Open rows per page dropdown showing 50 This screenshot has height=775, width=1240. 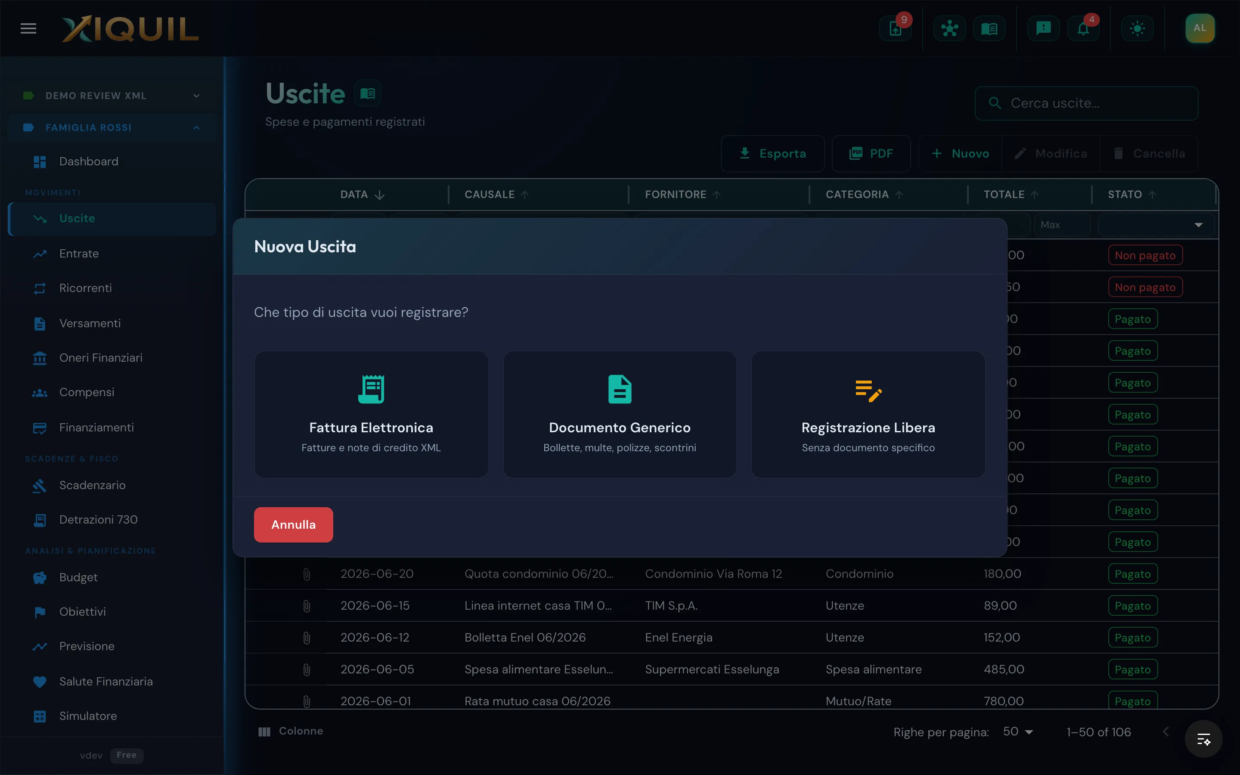(x=1018, y=732)
